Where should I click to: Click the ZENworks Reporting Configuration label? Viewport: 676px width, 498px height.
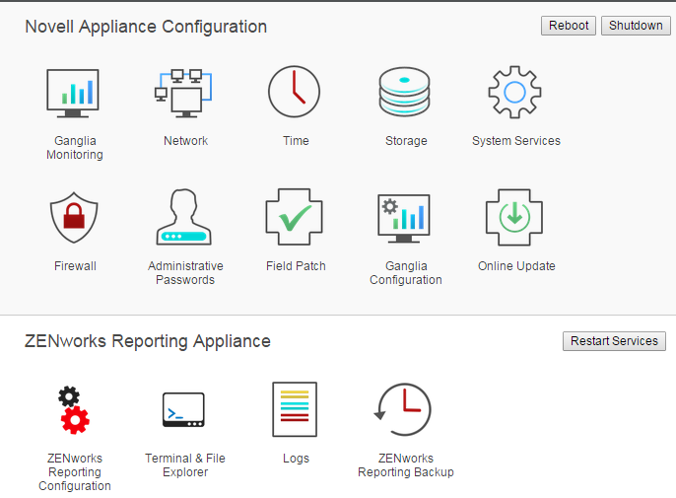[x=75, y=471]
